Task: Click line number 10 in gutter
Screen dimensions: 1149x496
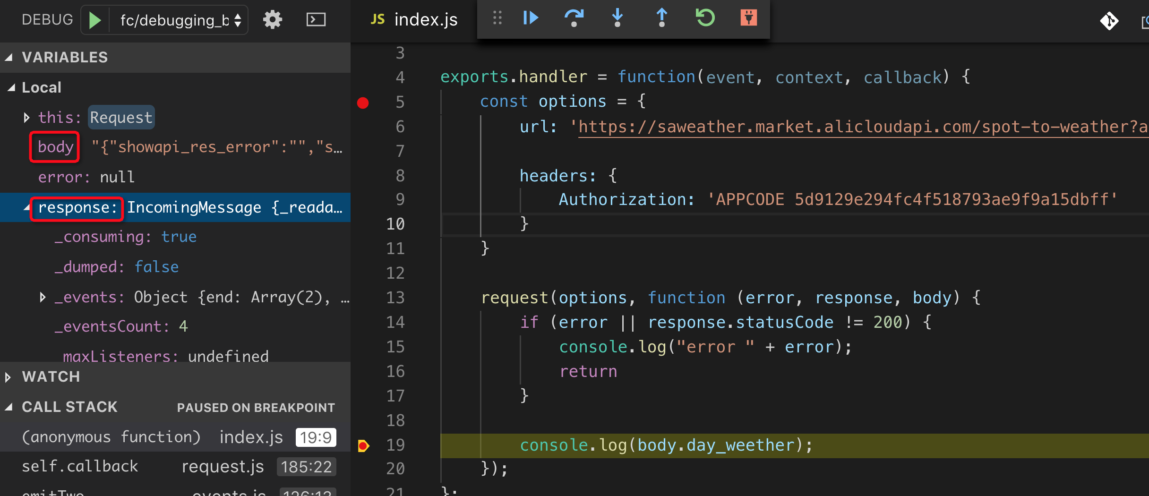Action: click(395, 224)
